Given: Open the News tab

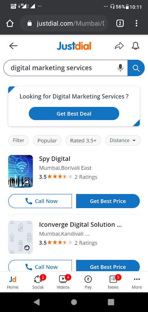Looking at the screenshot, I should click(113, 282).
